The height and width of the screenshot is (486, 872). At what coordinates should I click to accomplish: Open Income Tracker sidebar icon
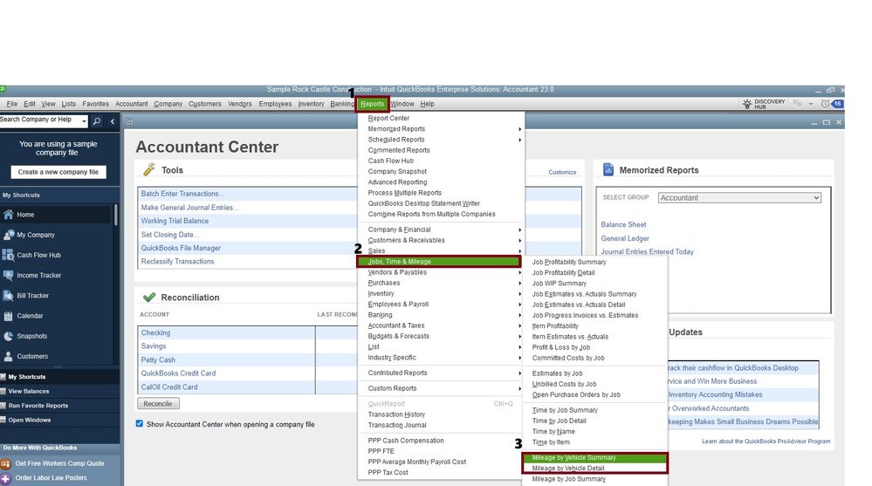pyautogui.click(x=8, y=275)
